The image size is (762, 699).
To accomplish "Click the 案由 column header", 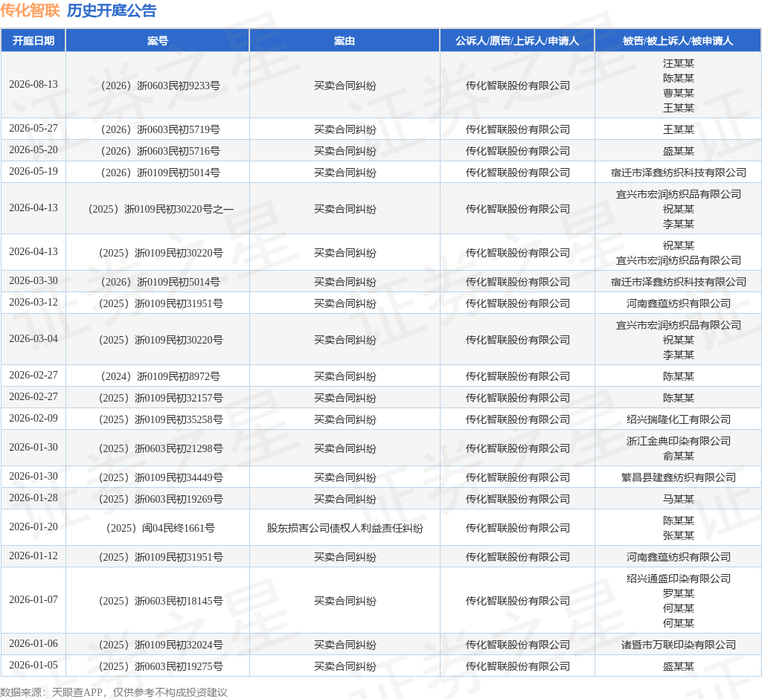I will tap(345, 41).
